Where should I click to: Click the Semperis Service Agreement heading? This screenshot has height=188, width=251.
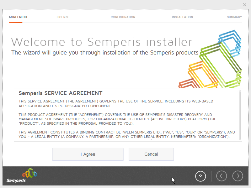(61, 93)
